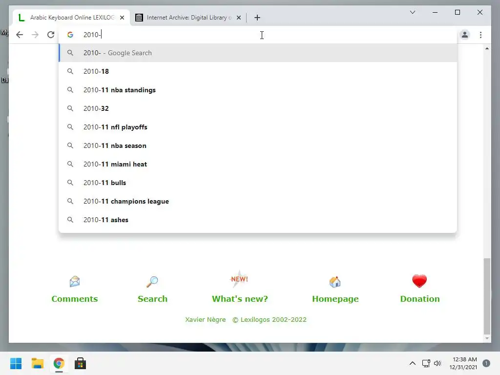
Task: Open Chrome's three-dot menu
Action: click(480, 35)
